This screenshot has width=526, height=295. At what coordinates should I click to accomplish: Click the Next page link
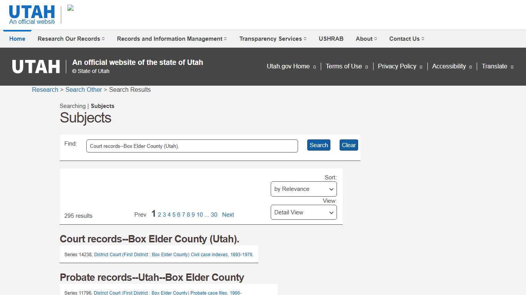click(x=228, y=215)
